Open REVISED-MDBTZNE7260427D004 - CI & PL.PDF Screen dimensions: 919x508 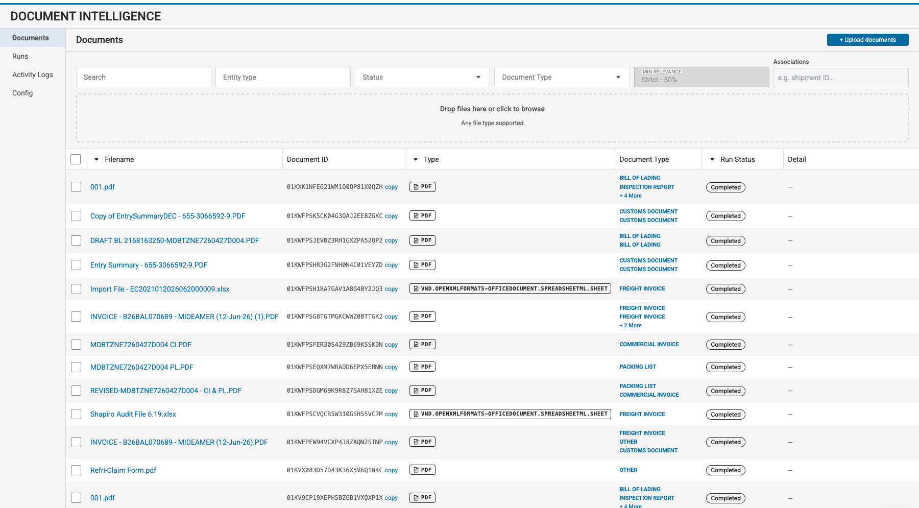click(x=166, y=391)
